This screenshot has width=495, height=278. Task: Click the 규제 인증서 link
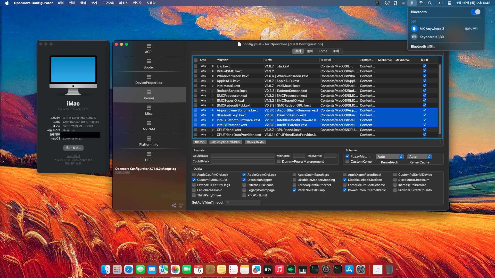(73, 156)
